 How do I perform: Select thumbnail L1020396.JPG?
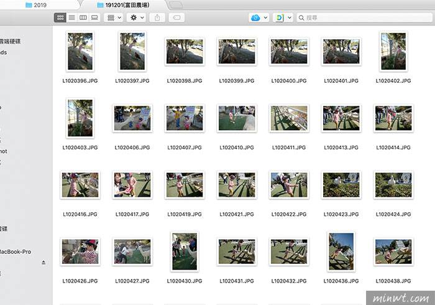pyautogui.click(x=80, y=52)
